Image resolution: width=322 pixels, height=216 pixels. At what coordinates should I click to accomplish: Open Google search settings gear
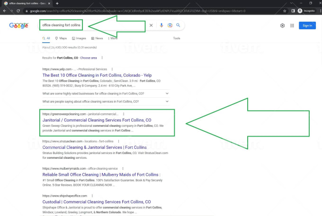[x=282, y=26]
